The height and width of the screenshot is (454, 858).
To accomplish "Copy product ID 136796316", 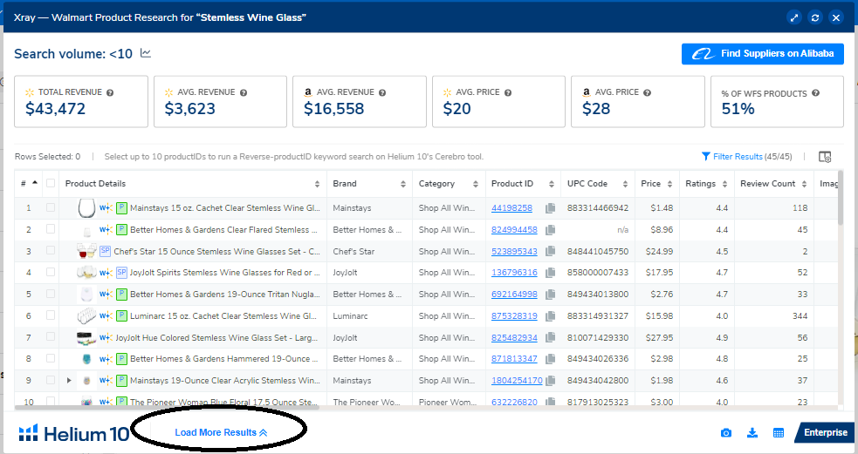I will [x=550, y=273].
